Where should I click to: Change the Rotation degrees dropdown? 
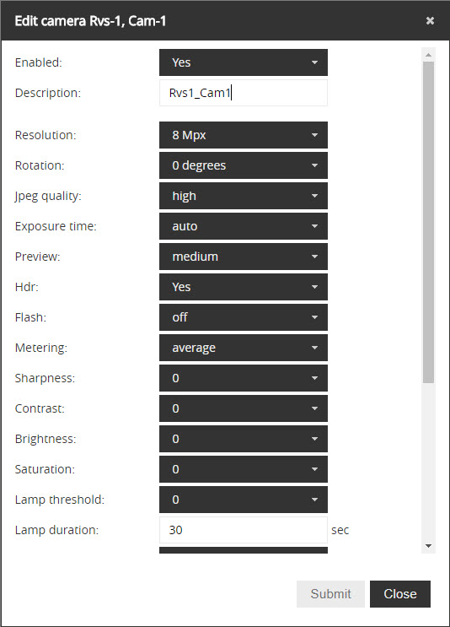(x=244, y=165)
